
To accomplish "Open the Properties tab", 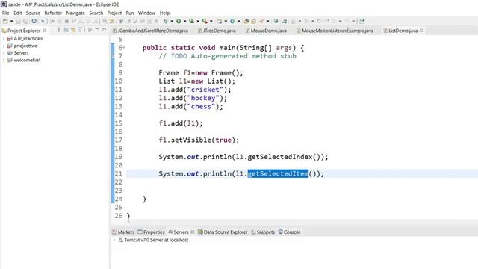I will click(x=151, y=232).
